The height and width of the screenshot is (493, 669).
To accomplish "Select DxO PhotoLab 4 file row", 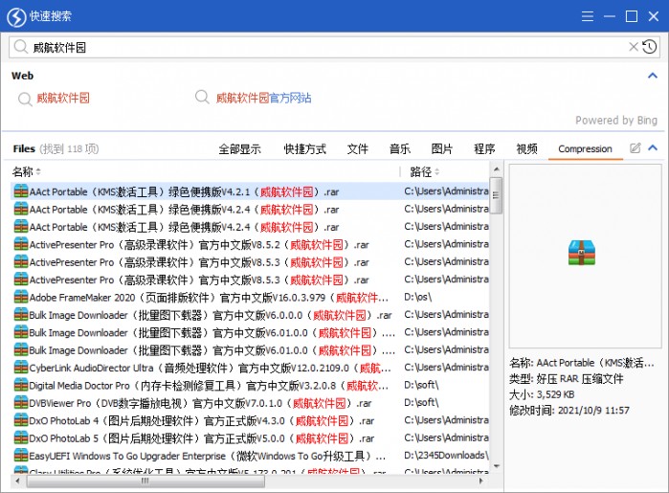I will click(x=250, y=420).
